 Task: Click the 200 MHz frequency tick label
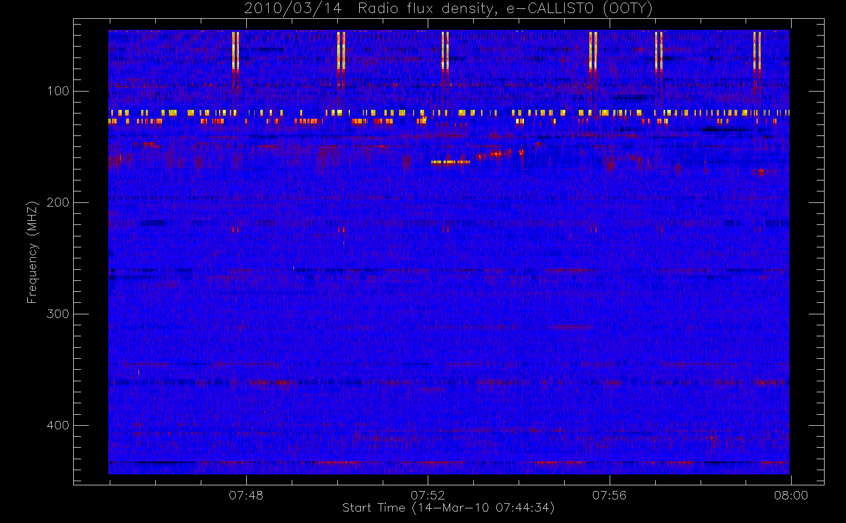point(58,202)
